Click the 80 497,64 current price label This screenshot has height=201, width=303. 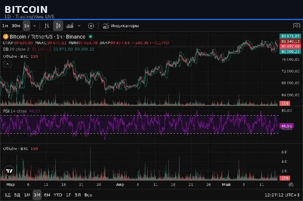[290, 46]
